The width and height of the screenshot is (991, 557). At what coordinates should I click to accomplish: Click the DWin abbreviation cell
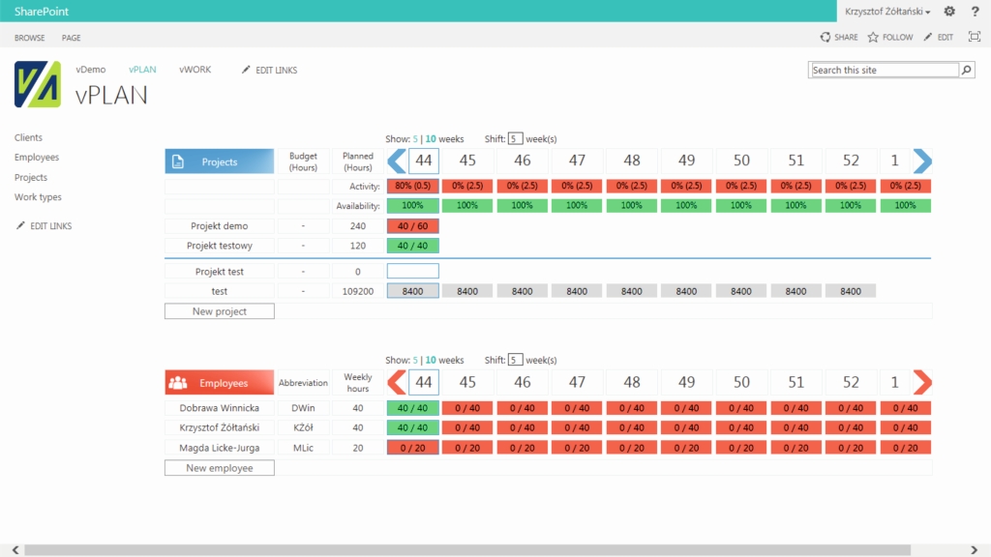(303, 408)
